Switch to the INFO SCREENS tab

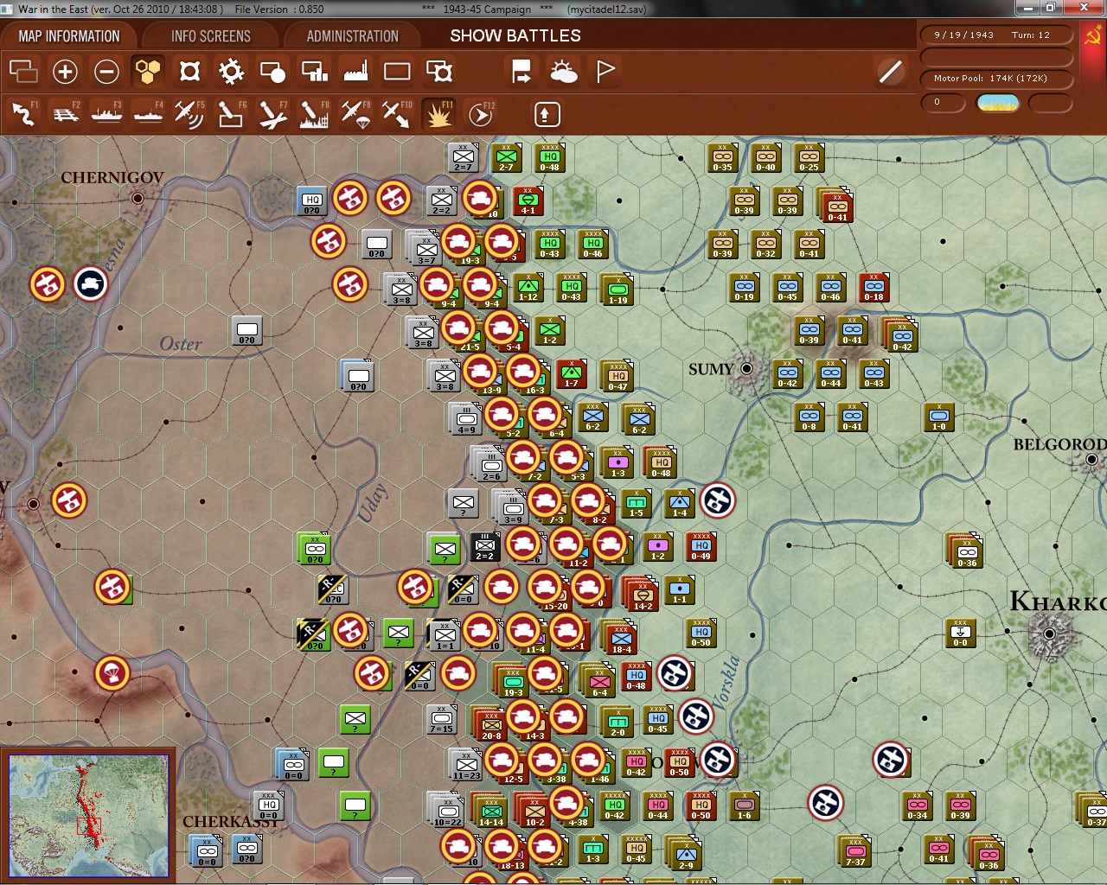[x=211, y=36]
